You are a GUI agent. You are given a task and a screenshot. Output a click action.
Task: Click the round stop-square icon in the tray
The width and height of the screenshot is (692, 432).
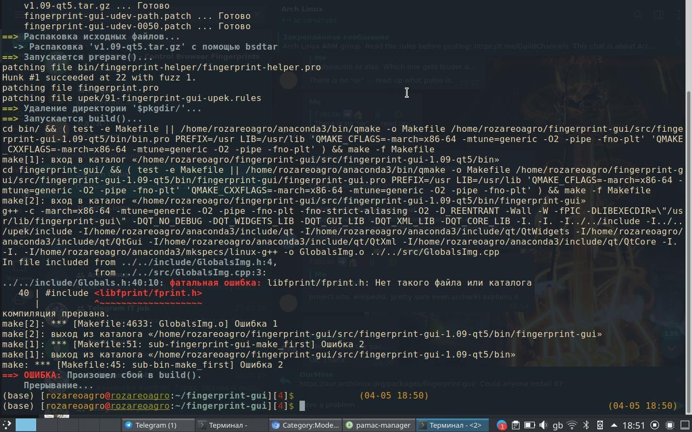coord(654,425)
